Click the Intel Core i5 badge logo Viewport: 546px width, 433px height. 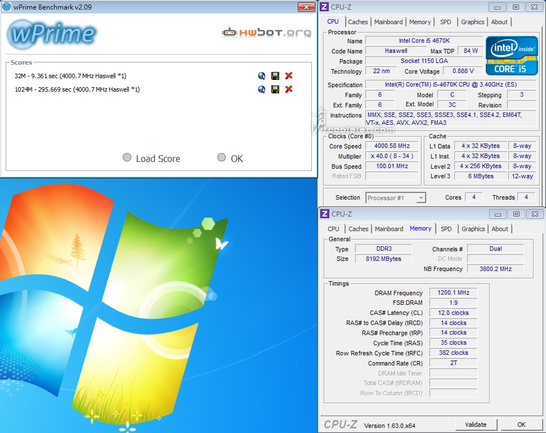pos(512,55)
